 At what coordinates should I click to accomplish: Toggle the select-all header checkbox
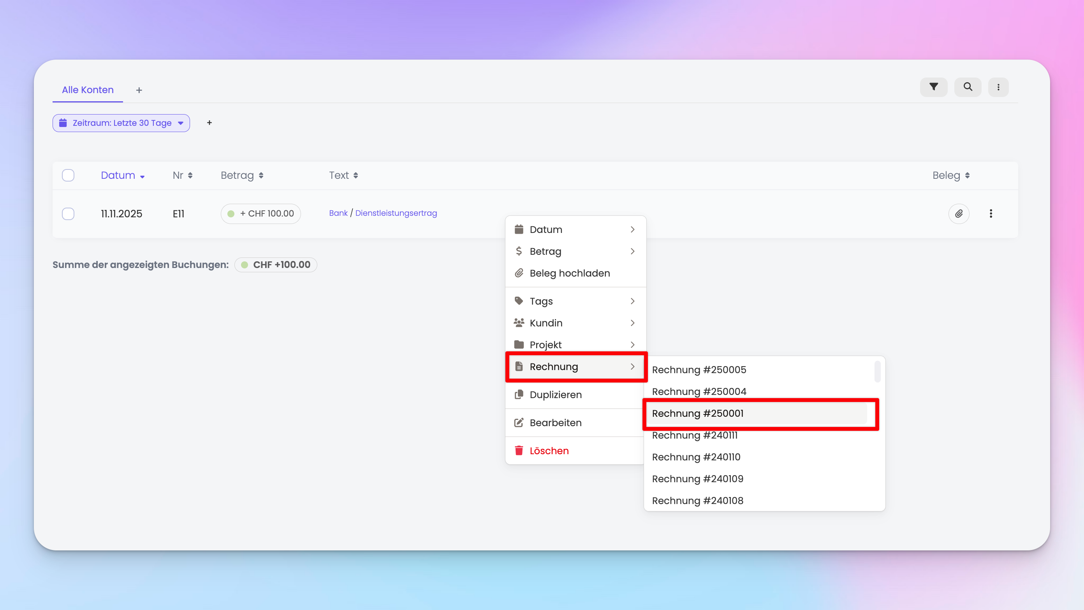68,175
